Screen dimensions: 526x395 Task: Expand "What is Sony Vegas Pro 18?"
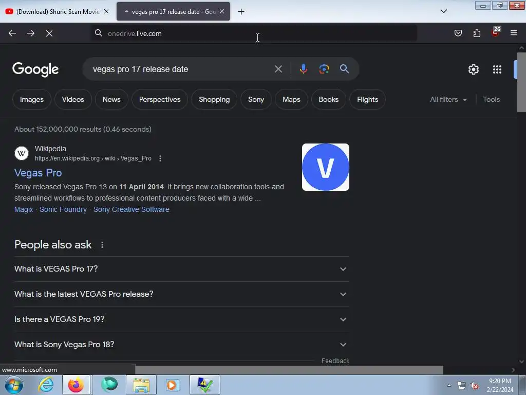point(182,345)
